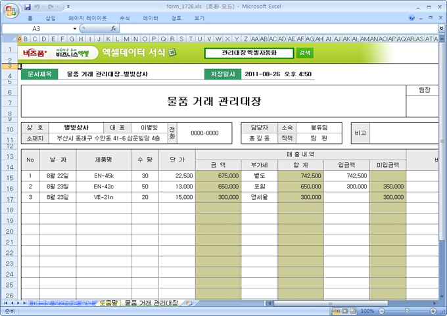Click the fx insert function icon
The width and height of the screenshot is (447, 316).
click(114, 29)
